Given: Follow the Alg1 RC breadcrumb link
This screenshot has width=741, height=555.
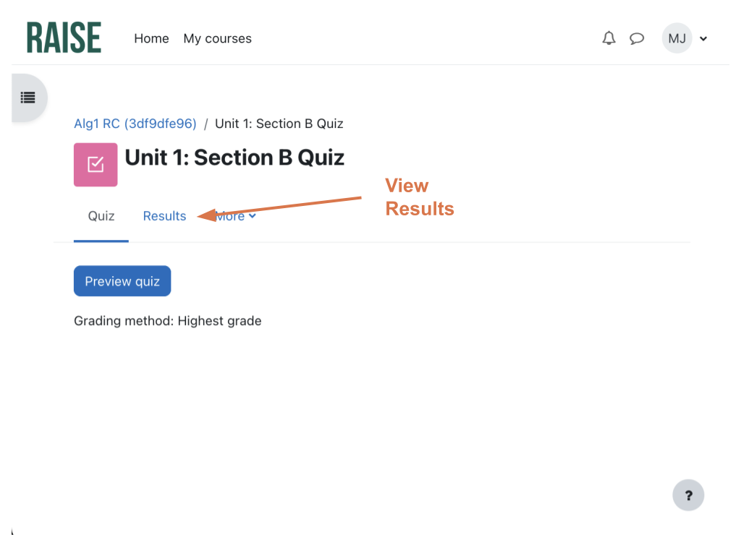Looking at the screenshot, I should (135, 124).
